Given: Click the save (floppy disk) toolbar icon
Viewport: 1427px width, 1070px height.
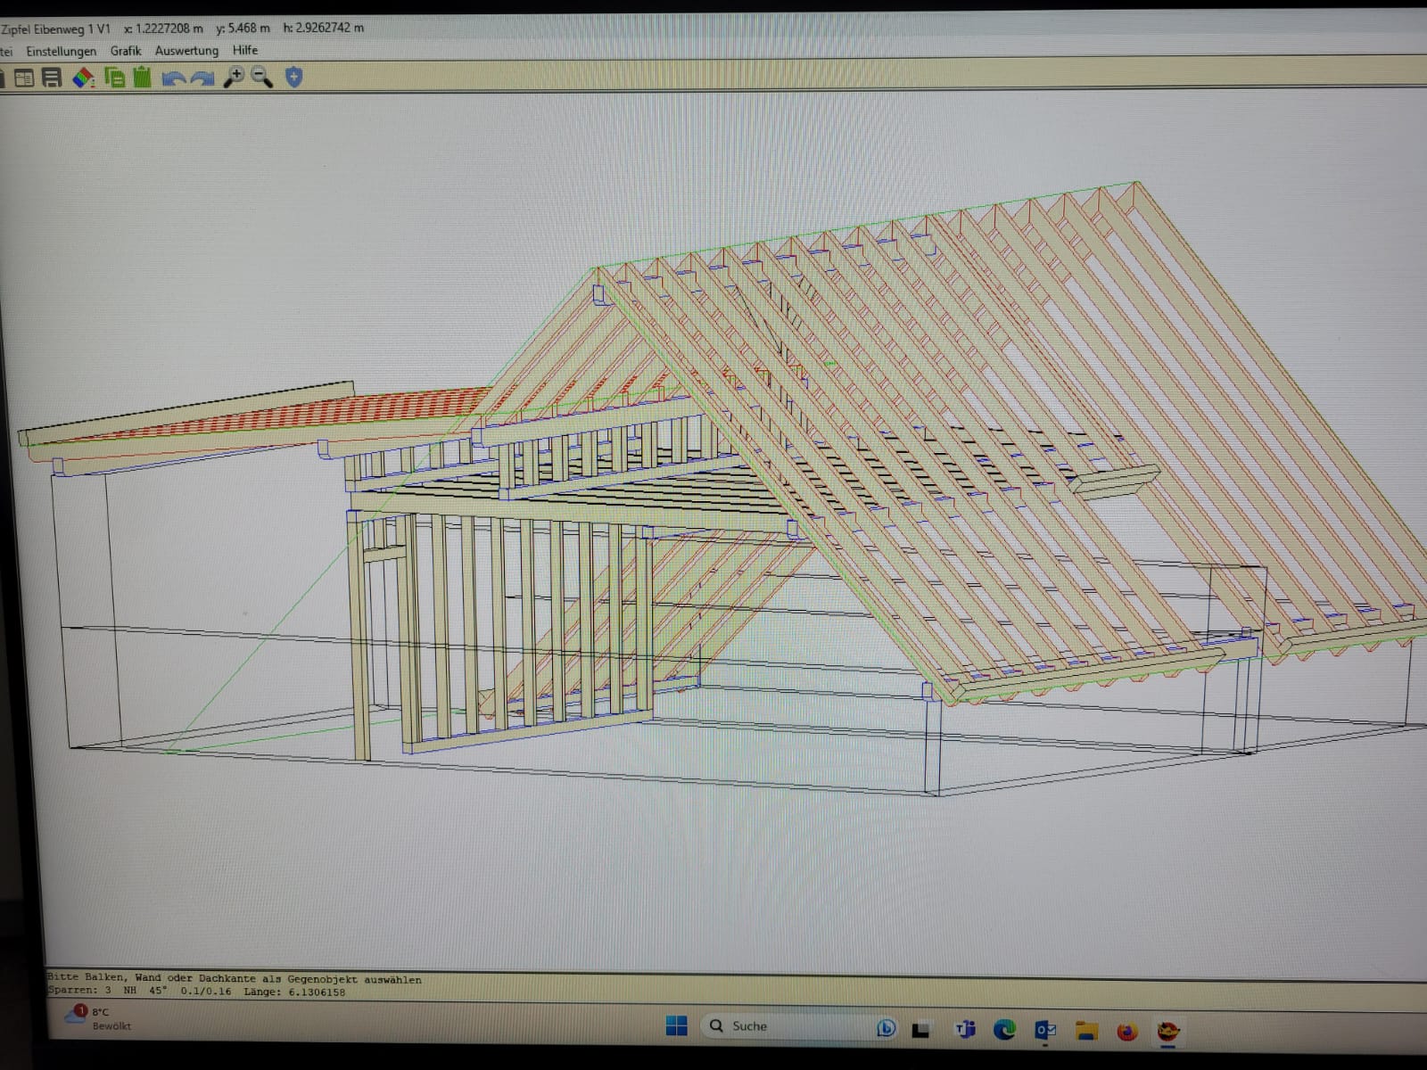Looking at the screenshot, I should (x=52, y=78).
